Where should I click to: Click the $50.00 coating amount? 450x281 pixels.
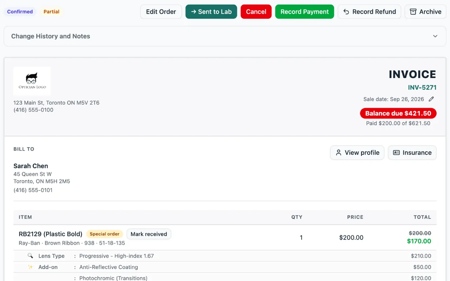pos(422,267)
